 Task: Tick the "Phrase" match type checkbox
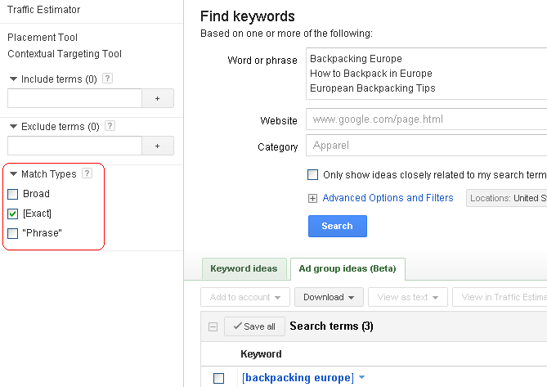pos(12,233)
